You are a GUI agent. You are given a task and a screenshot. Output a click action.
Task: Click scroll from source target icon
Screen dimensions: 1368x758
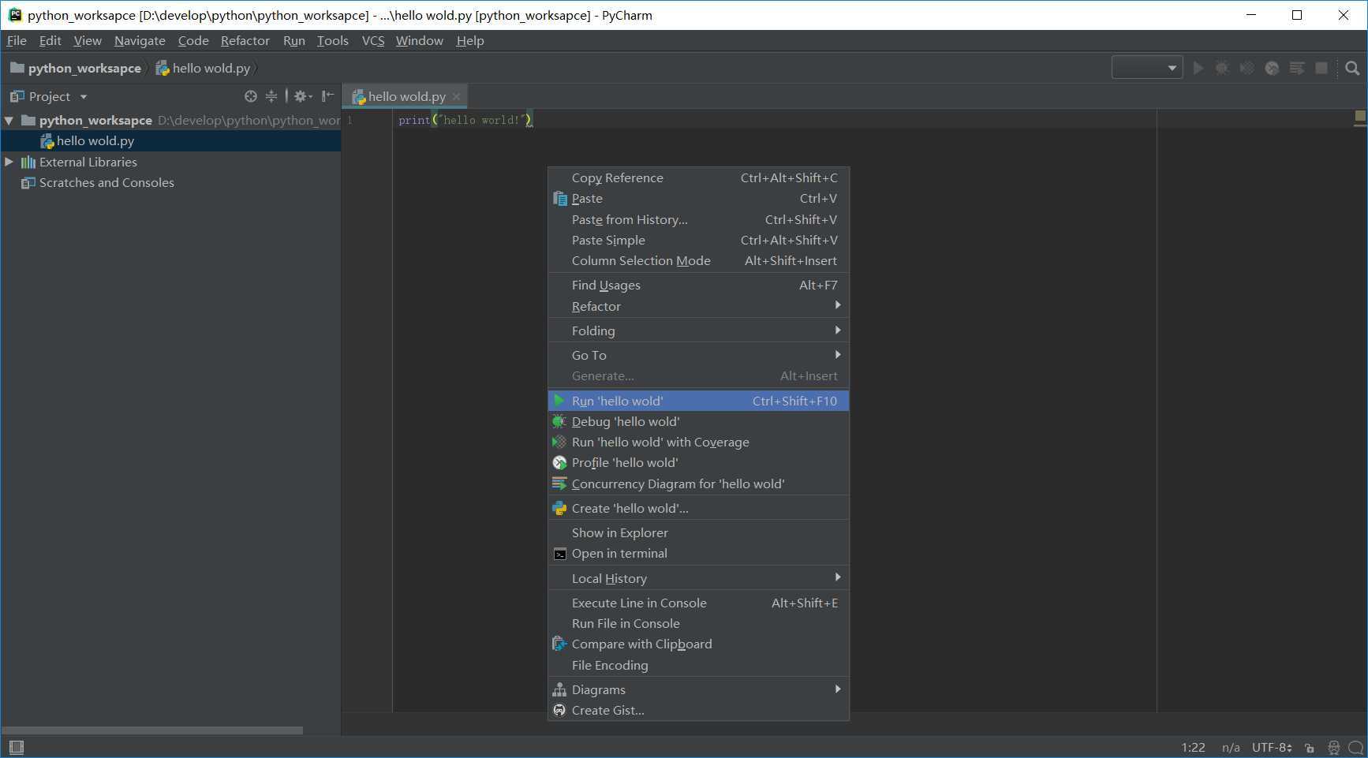251,96
